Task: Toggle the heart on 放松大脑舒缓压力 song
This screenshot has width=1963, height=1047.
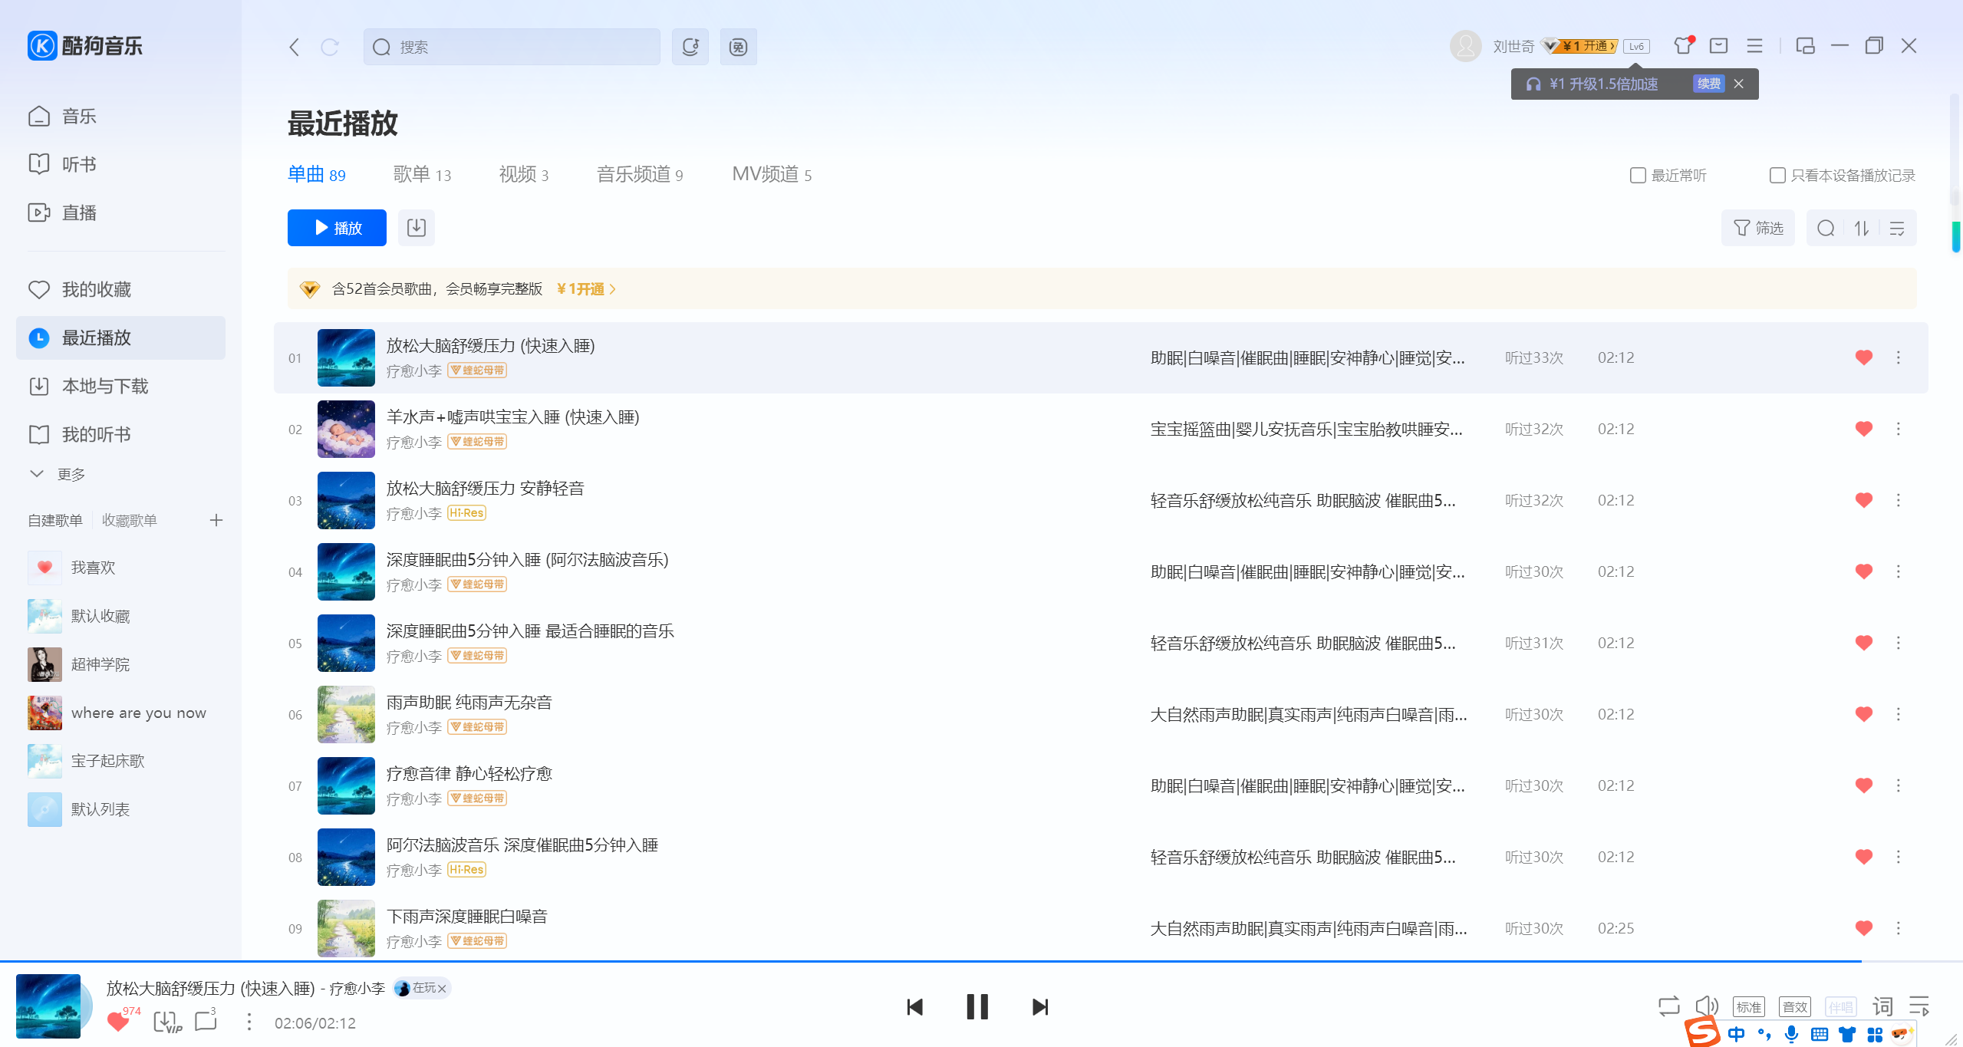Action: pos(1863,357)
